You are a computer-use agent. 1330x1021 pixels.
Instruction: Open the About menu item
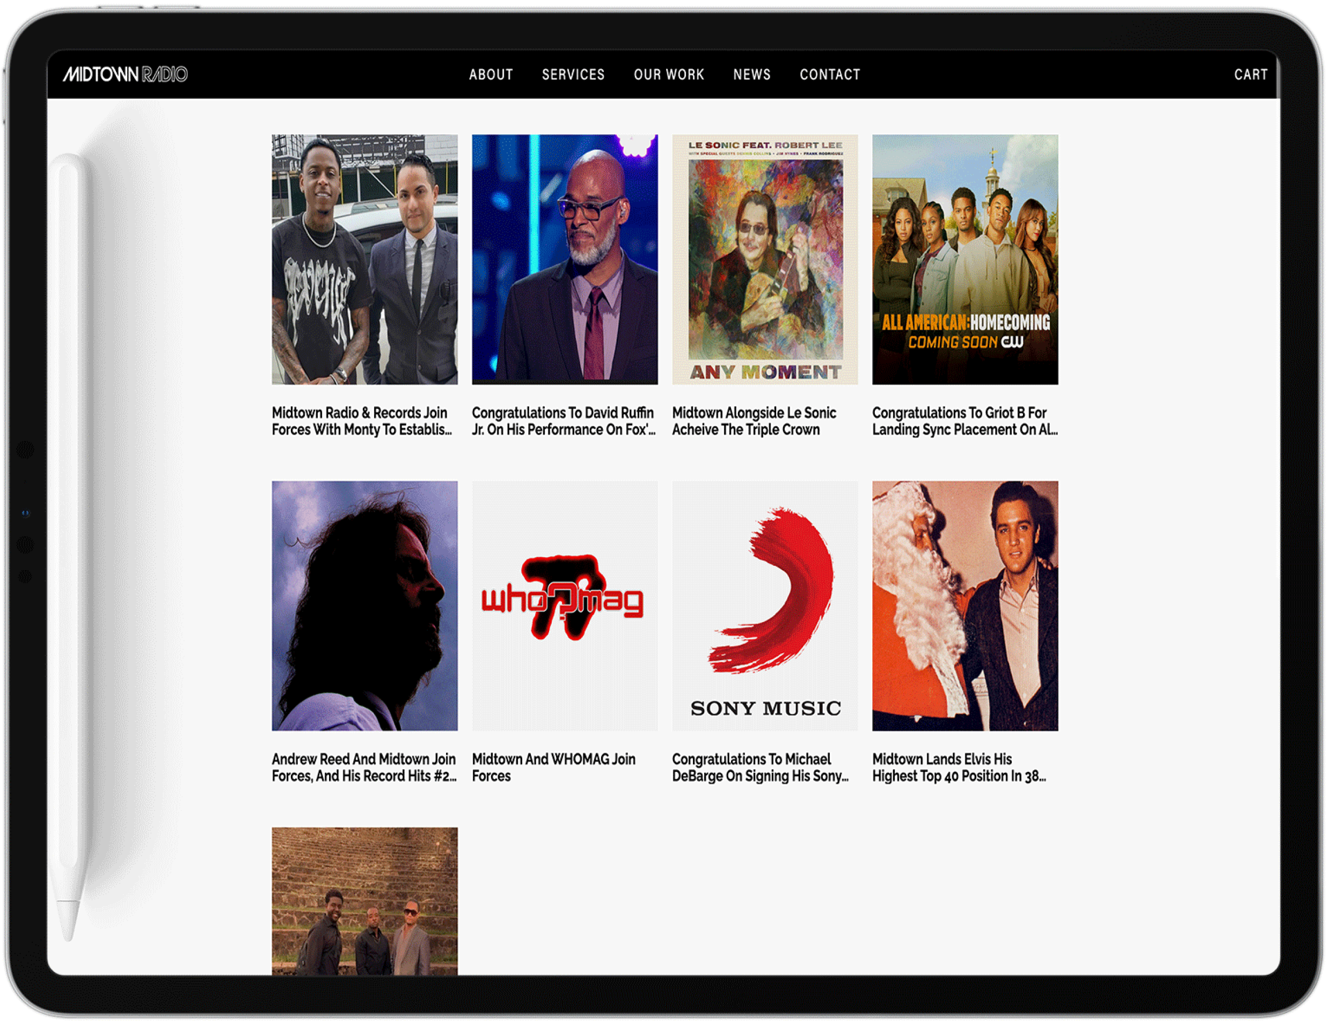(x=491, y=75)
